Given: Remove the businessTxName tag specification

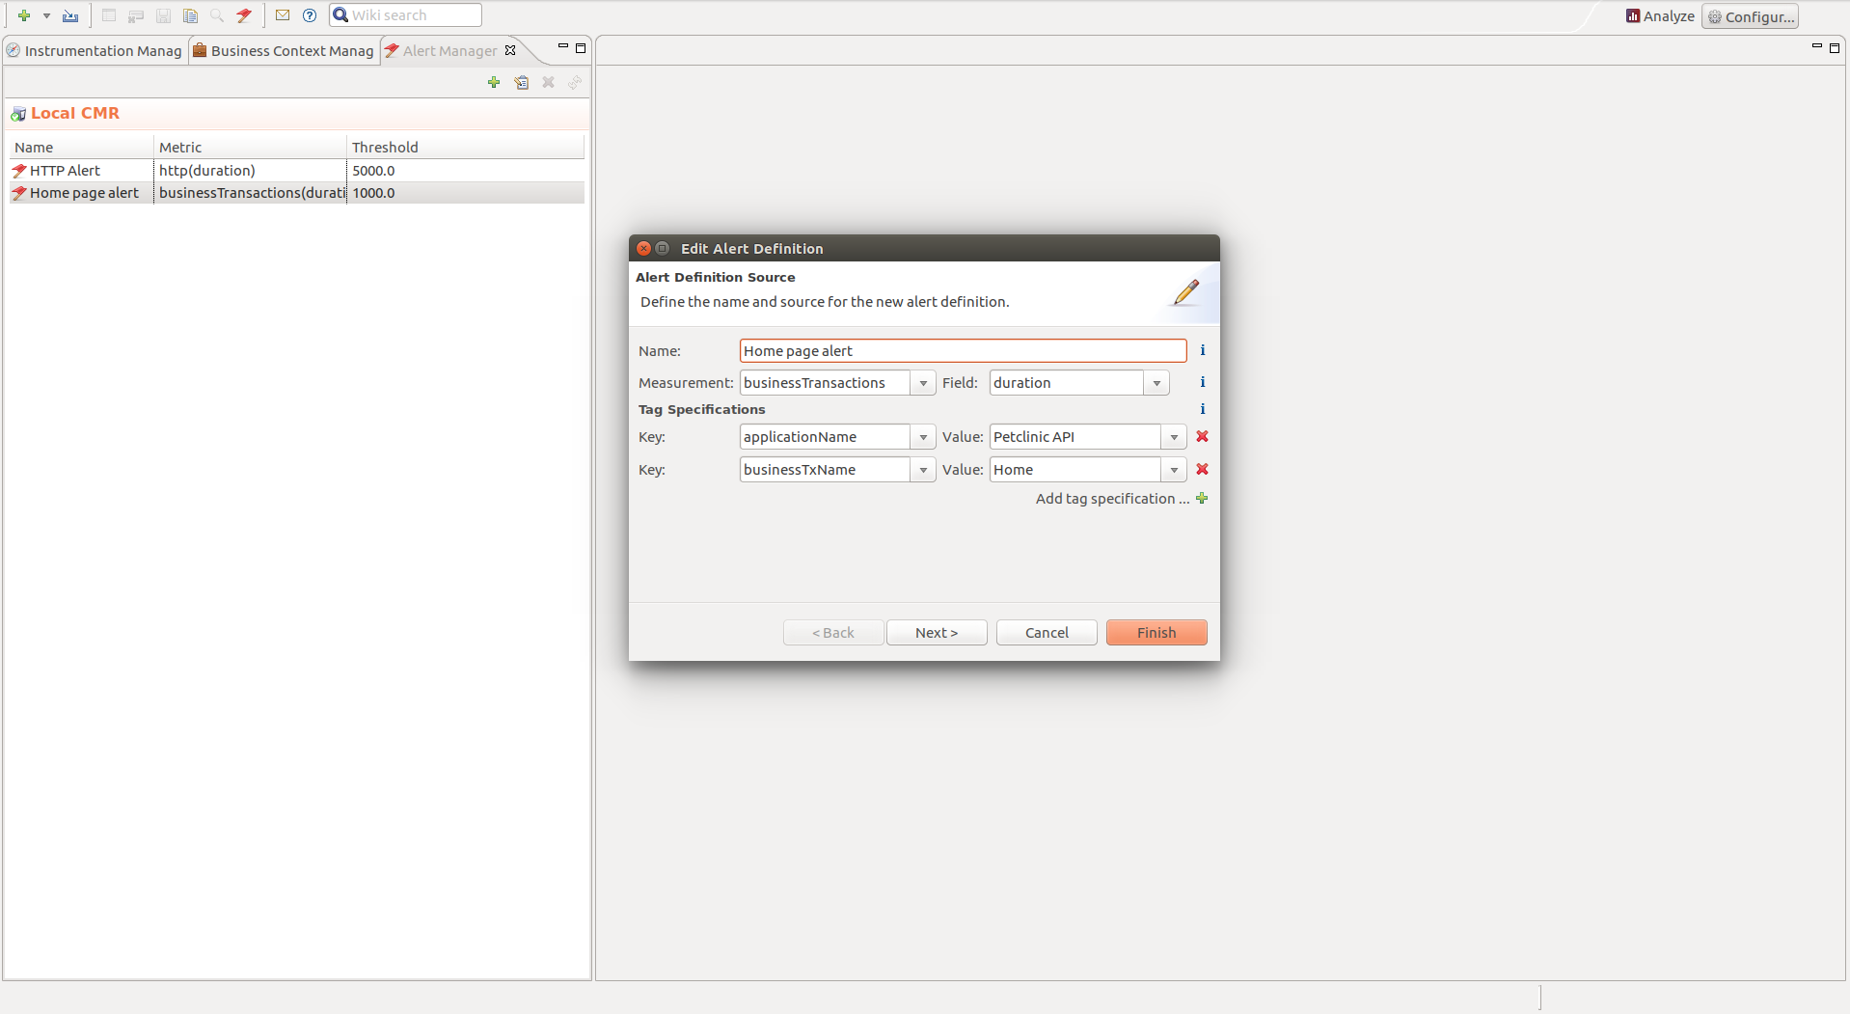Looking at the screenshot, I should click(1202, 469).
